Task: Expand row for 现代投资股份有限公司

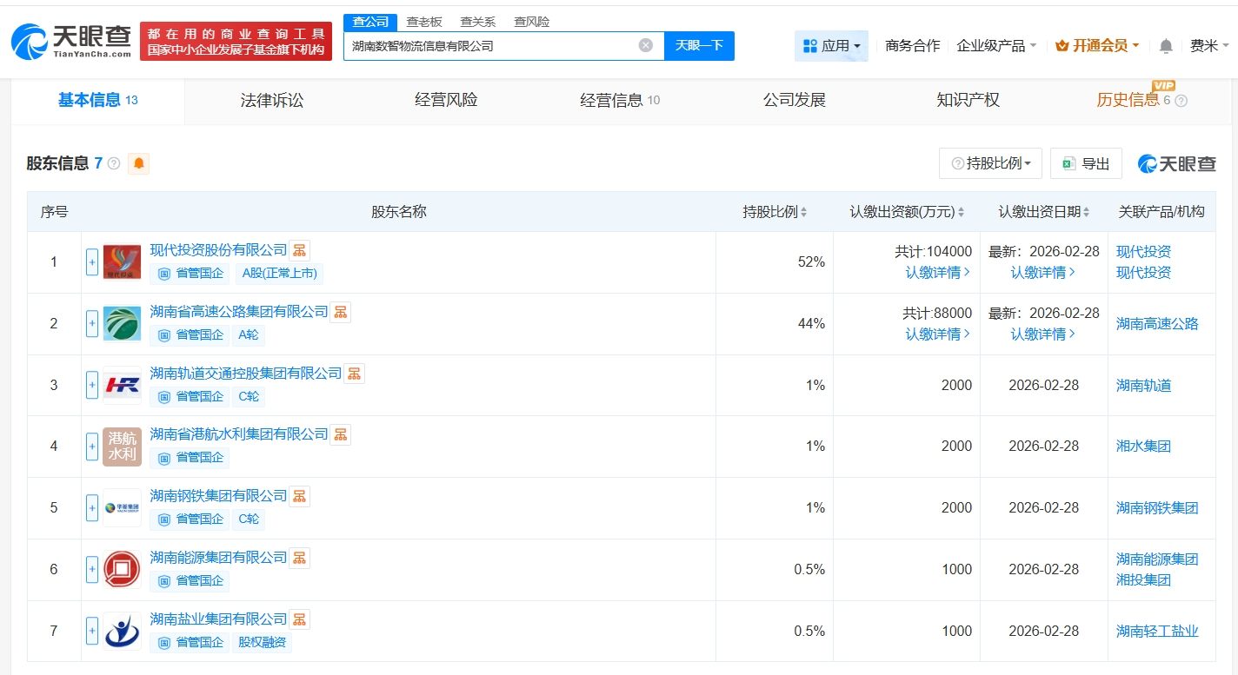Action: tap(92, 262)
